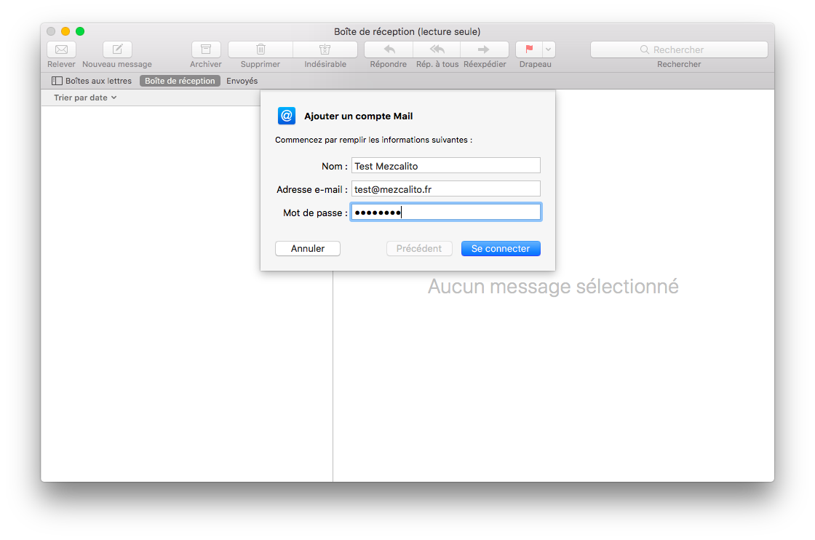The height and width of the screenshot is (540, 815).
Task: Click the Supprimer trash icon
Action: tap(259, 49)
